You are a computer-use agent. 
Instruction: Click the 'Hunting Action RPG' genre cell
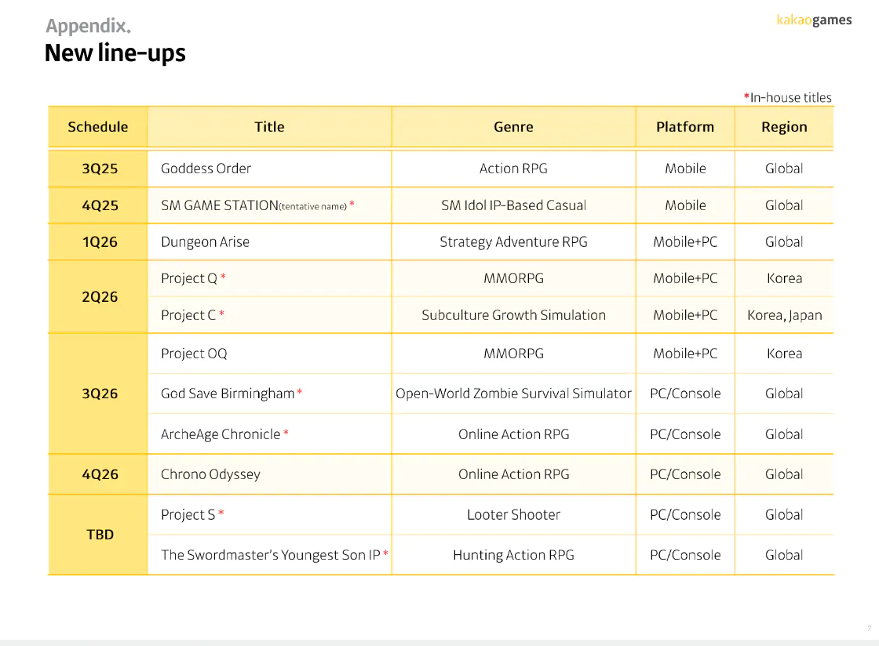coord(513,555)
